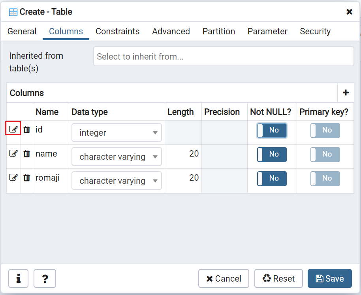Expand data type dropdown for name
This screenshot has height=295, width=361.
click(x=117, y=157)
